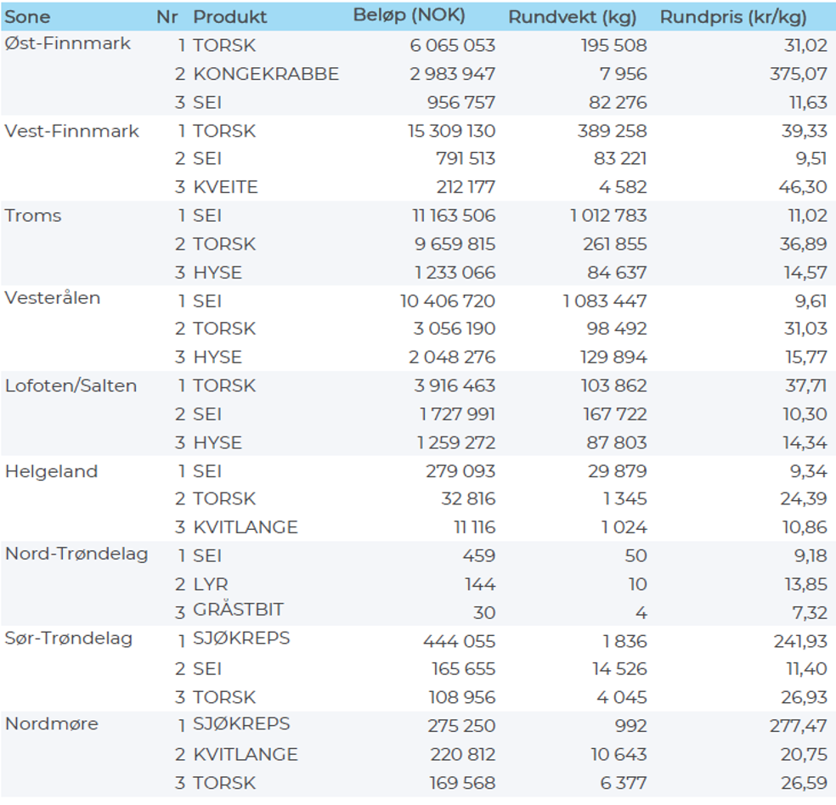Click the Troms zone label

click(x=33, y=216)
